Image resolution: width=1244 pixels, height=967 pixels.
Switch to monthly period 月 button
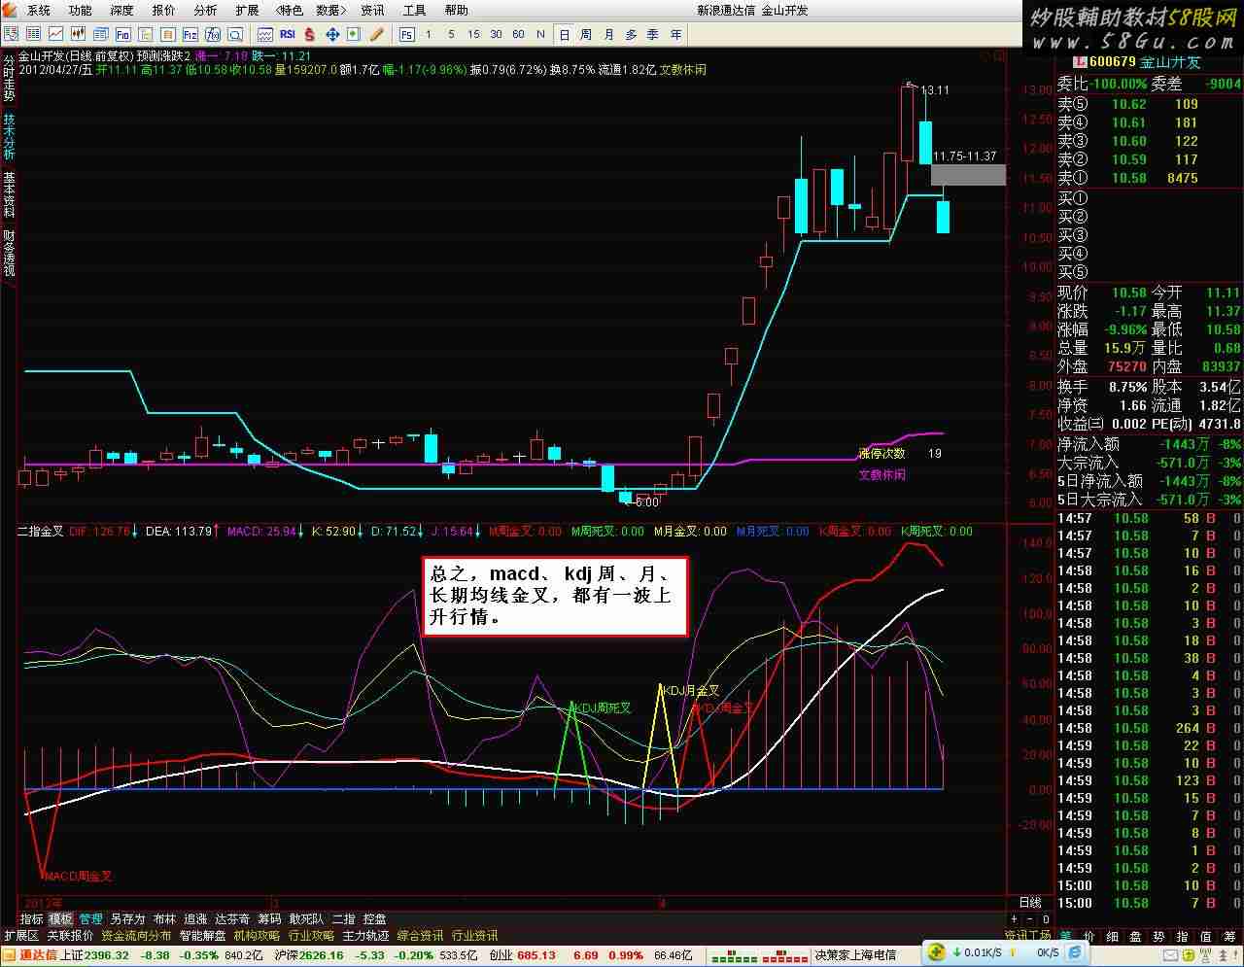click(608, 34)
